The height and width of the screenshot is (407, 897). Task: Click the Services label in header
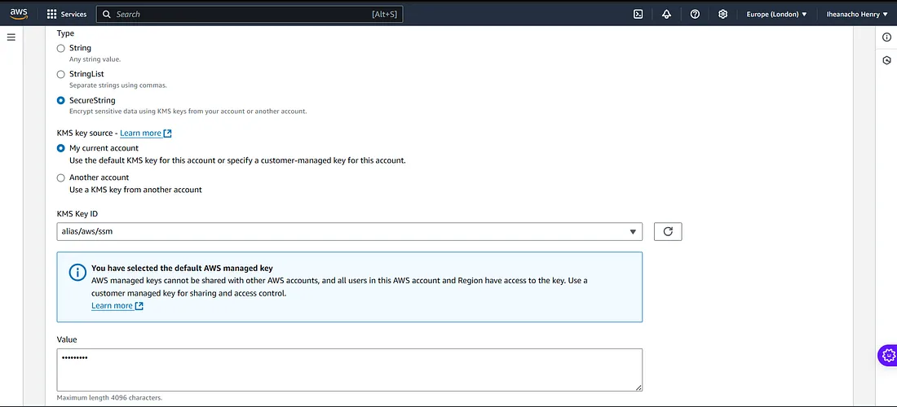(73, 15)
